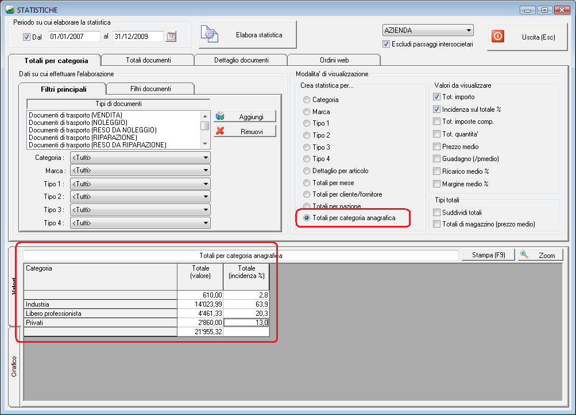The width and height of the screenshot is (576, 415).
Task: Open the Tipo 2 filter dropdown
Action: (x=140, y=197)
